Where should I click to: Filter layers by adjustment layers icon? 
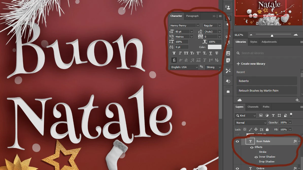point(267,115)
